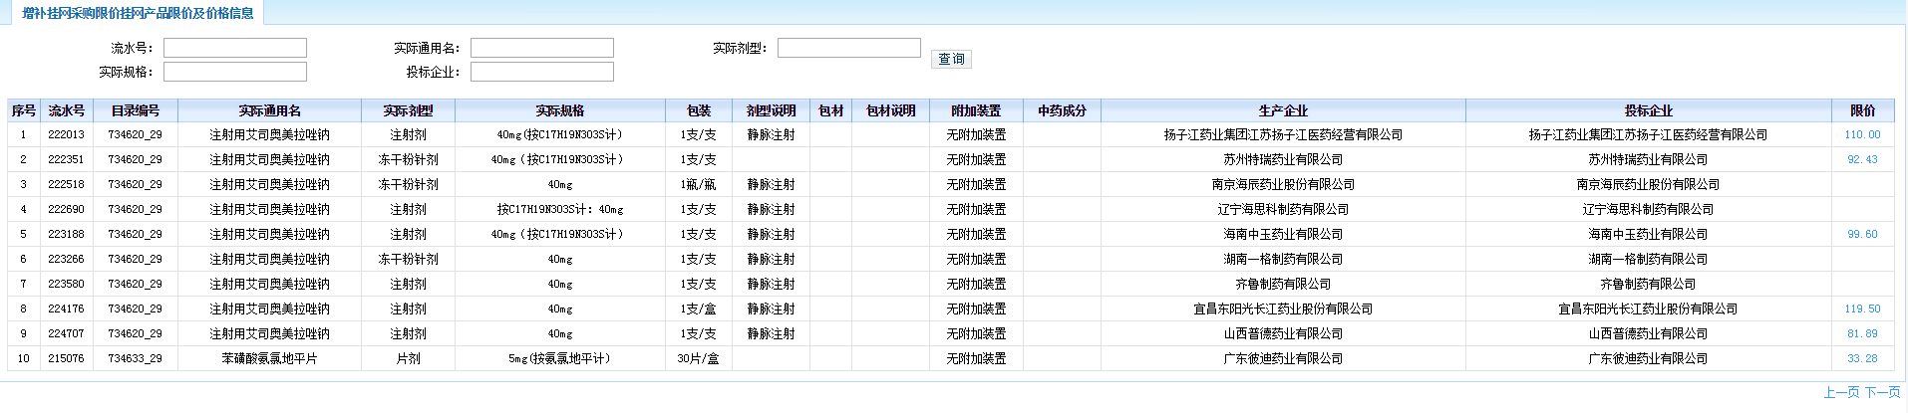This screenshot has height=413, width=1908.
Task: Open the 99.60 price link
Action: 1862,234
